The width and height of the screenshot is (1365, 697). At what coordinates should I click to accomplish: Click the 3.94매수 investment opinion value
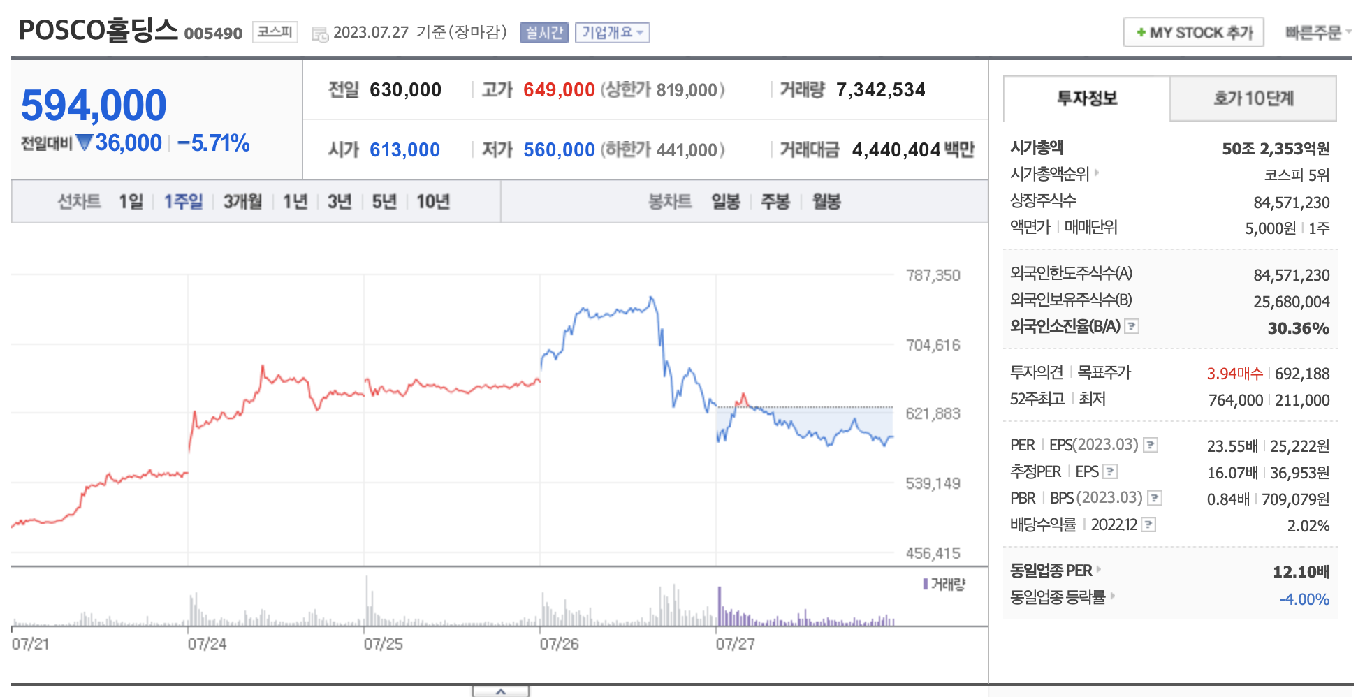[x=1235, y=374]
